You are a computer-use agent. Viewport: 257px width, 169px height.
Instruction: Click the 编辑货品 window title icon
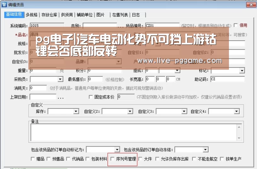click(4, 4)
